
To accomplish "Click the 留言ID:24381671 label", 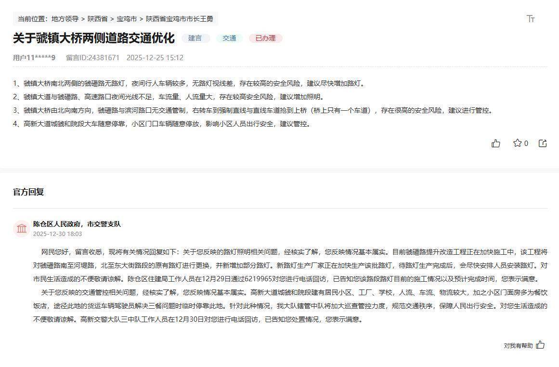I will point(92,58).
